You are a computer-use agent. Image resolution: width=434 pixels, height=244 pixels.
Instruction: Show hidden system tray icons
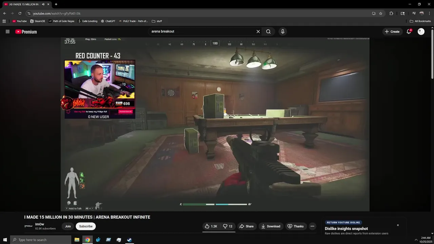pyautogui.click(x=416, y=240)
